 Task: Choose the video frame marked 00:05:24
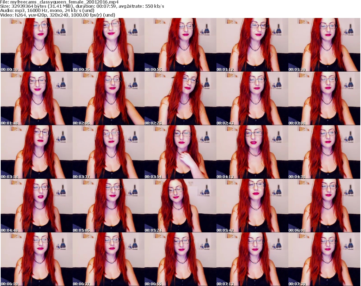[180, 206]
